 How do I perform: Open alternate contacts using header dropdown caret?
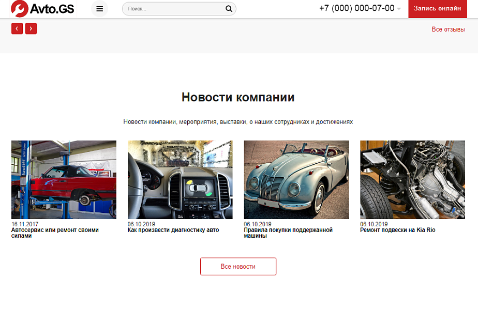click(398, 9)
